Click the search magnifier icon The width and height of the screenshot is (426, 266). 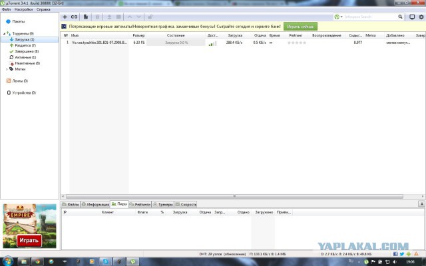[399, 16]
